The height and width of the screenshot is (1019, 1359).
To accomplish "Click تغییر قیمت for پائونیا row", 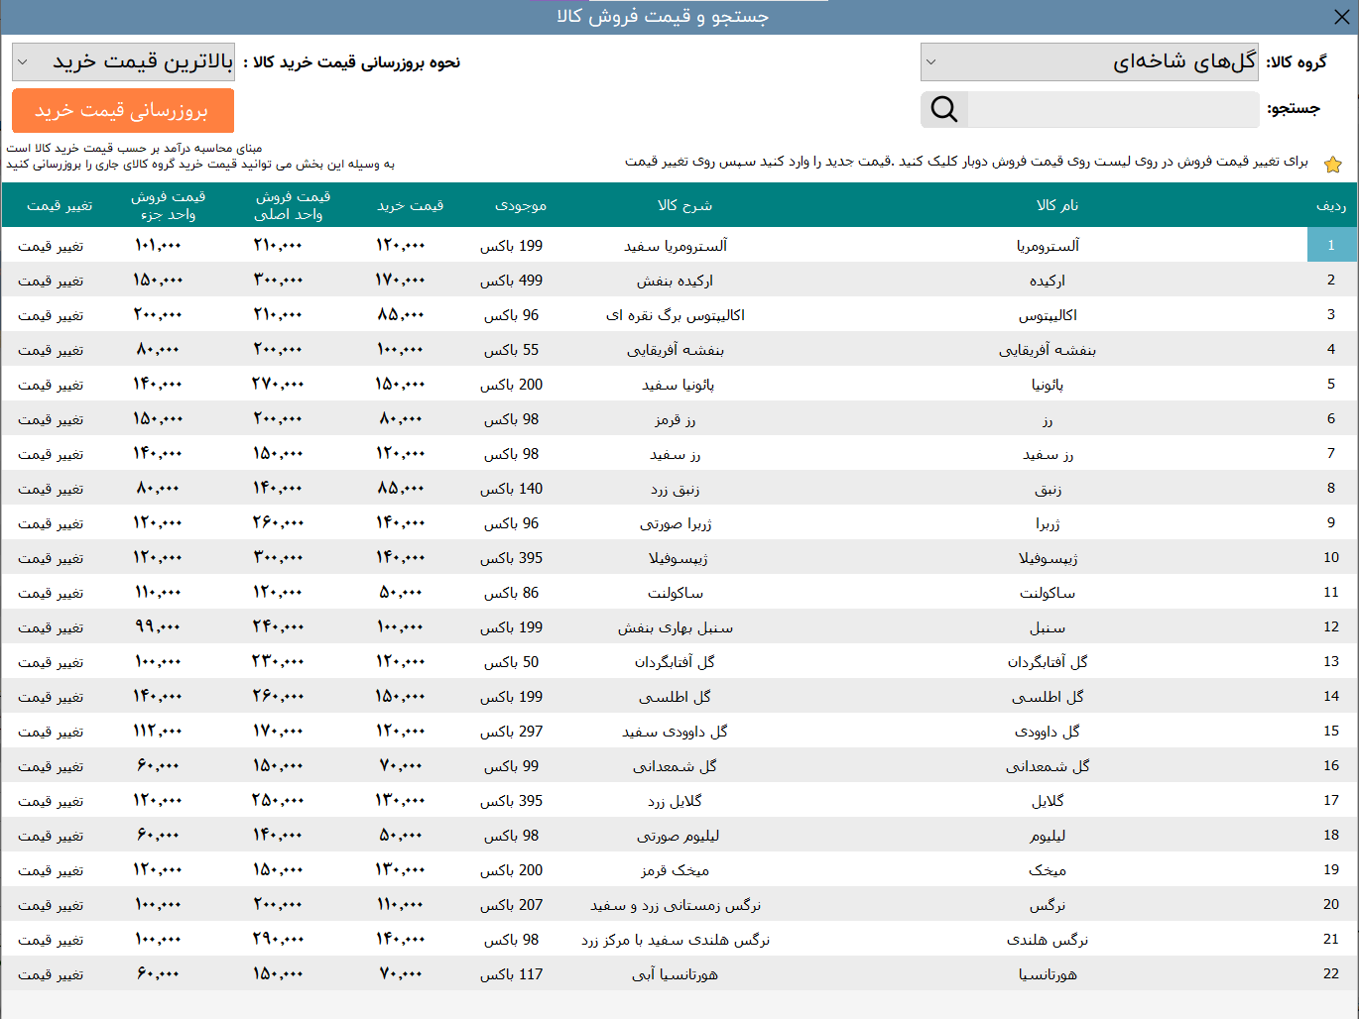I will point(51,385).
